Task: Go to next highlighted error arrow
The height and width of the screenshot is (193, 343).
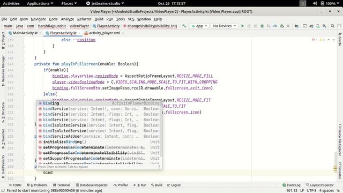Action: [334, 40]
